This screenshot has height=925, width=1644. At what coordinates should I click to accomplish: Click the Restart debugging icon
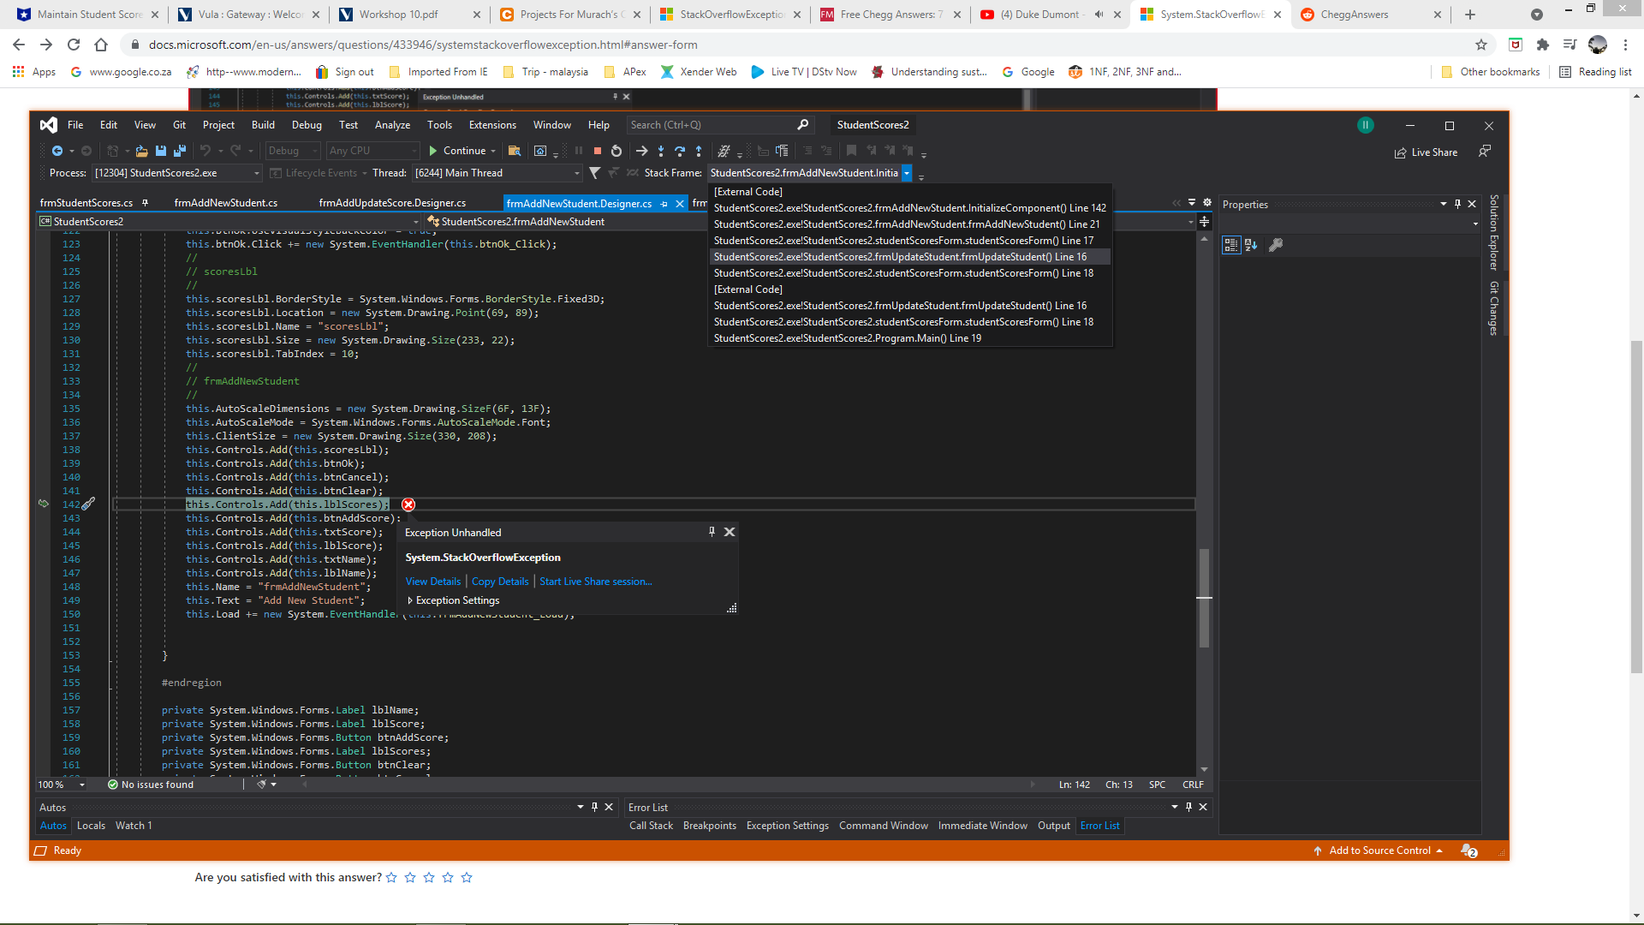click(x=616, y=151)
